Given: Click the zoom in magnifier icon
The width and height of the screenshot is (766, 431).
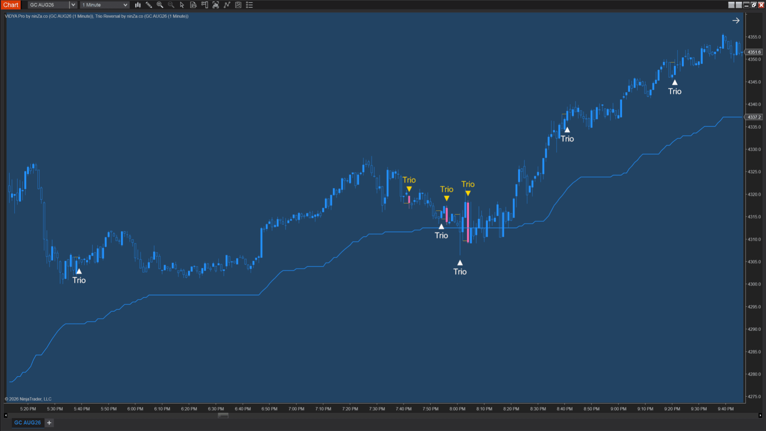Looking at the screenshot, I should click(160, 5).
